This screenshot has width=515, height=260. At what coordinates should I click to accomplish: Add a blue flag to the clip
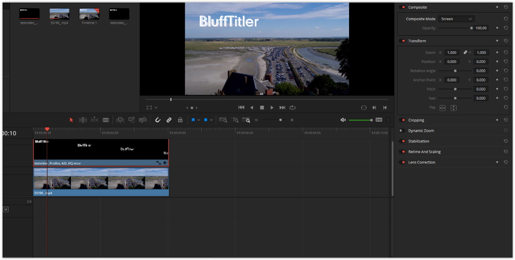[x=193, y=120]
